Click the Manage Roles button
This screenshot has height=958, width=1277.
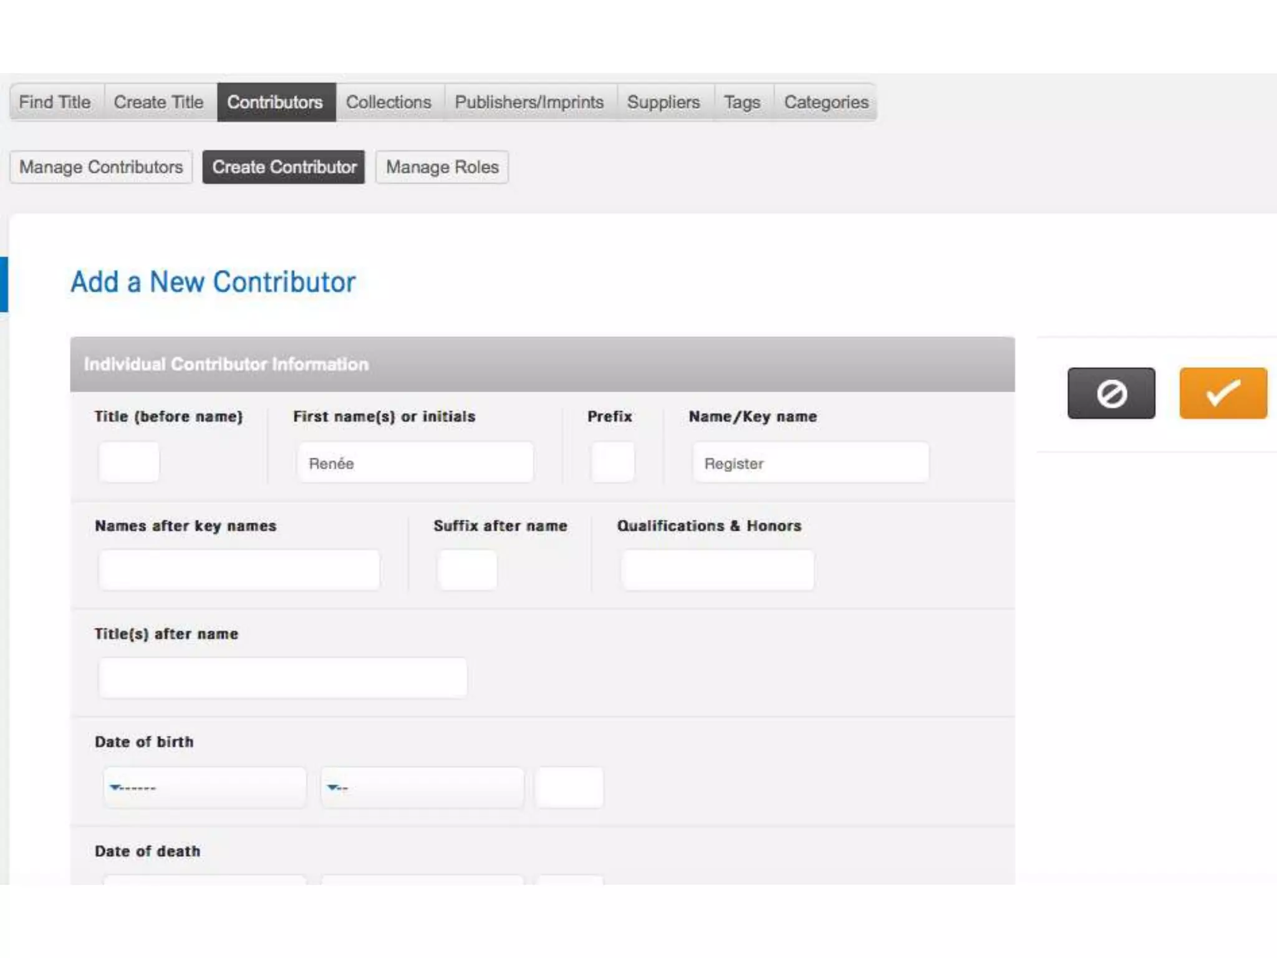[x=442, y=167]
